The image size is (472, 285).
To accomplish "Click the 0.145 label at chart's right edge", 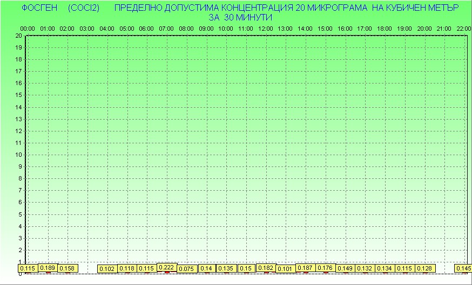I will tap(463, 268).
